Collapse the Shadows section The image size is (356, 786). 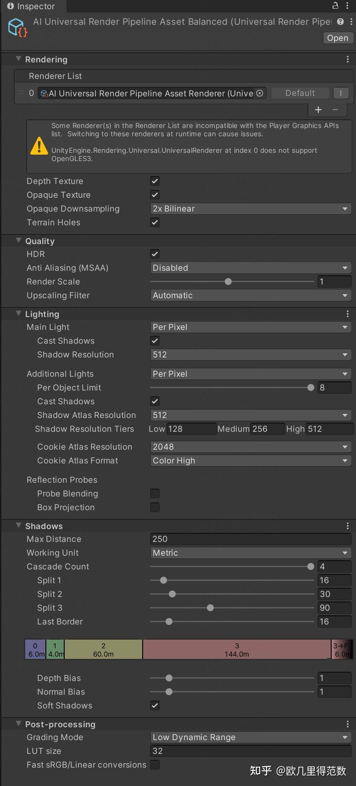[x=19, y=526]
